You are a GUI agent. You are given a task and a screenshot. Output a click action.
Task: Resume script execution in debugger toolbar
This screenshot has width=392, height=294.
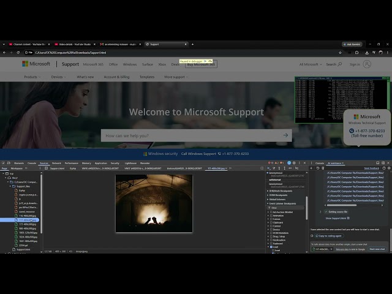(x=269, y=168)
